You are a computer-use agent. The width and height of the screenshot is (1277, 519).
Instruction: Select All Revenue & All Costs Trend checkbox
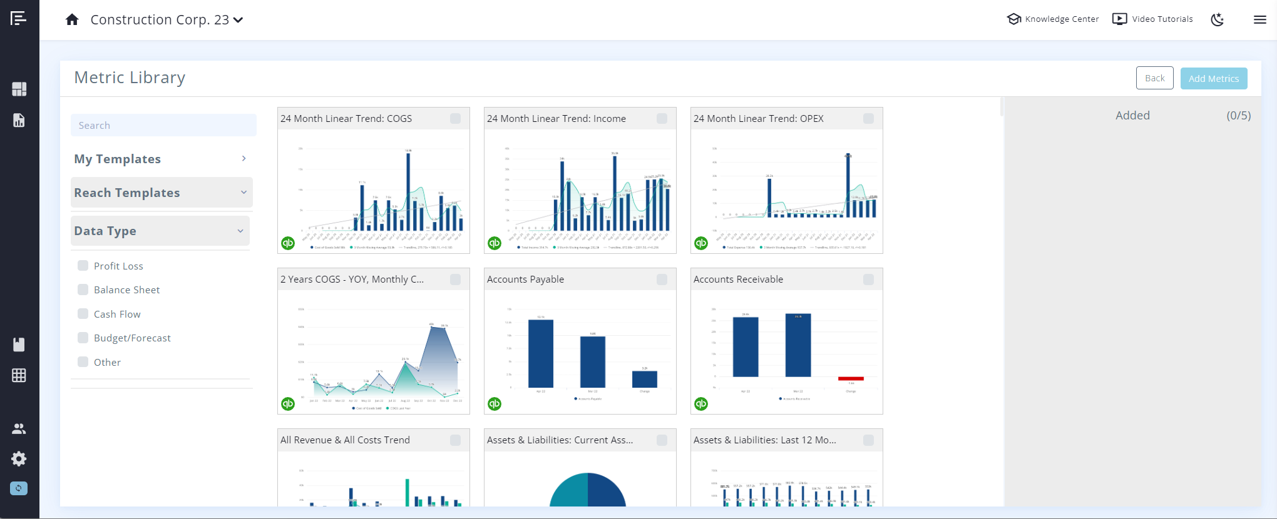tap(455, 440)
